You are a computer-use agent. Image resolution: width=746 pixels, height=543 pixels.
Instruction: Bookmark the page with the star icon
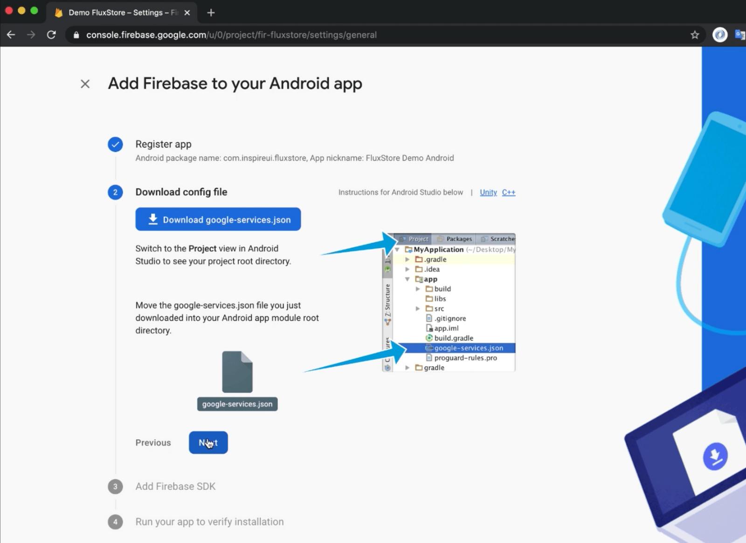point(695,35)
